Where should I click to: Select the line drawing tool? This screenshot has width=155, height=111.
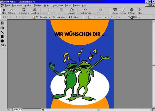click(2, 32)
